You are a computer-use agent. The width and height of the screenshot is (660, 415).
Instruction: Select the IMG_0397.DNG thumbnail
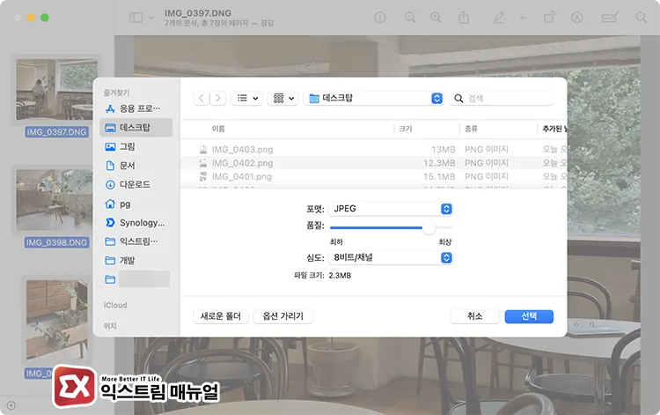[56, 89]
